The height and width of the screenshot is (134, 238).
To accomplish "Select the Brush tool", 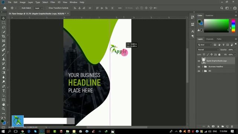I will coord(3,55).
